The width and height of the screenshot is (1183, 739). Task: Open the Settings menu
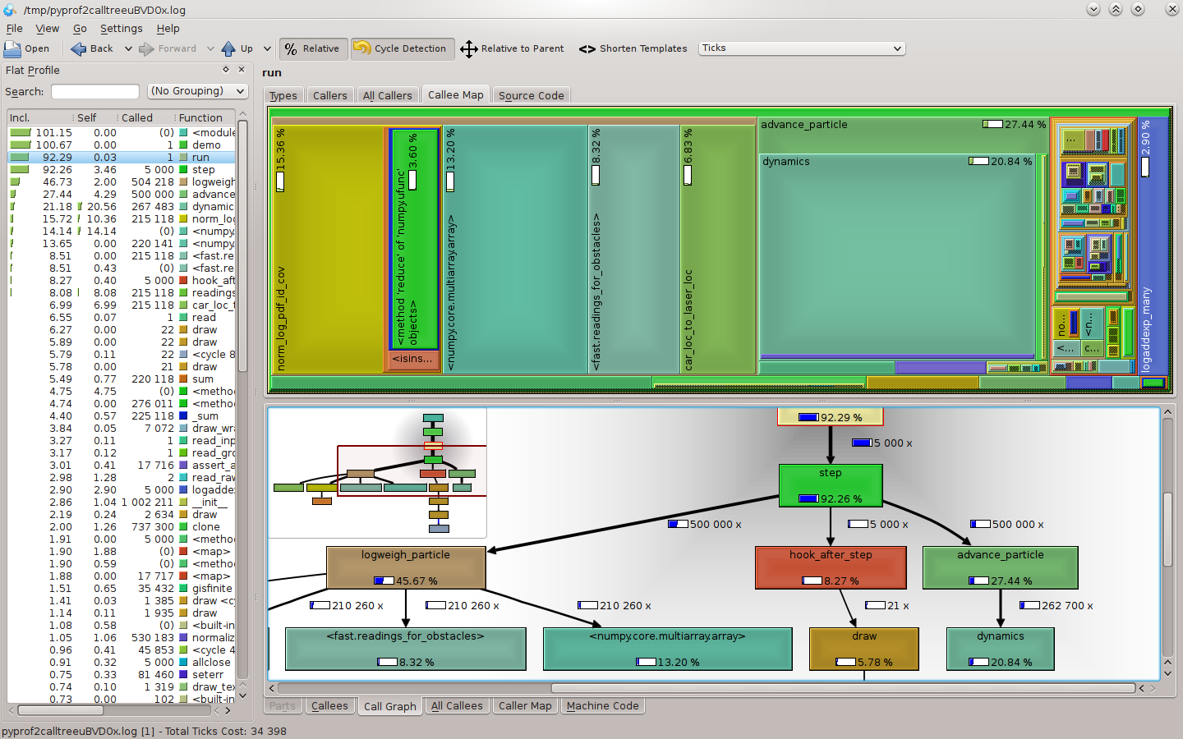[x=121, y=28]
